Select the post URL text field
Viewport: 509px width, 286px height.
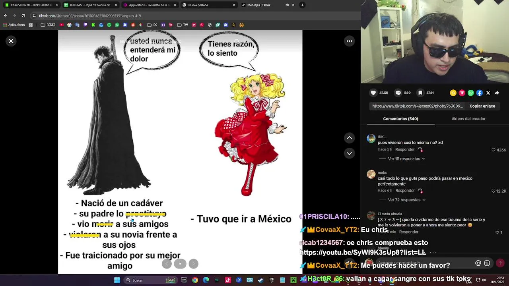(x=417, y=106)
